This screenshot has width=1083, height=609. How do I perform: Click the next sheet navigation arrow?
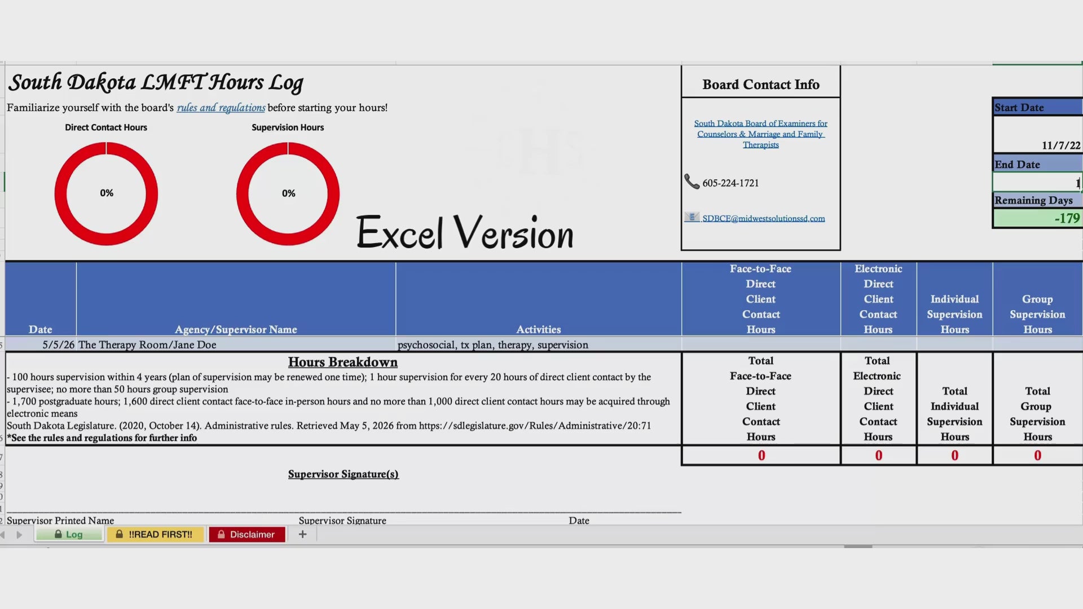point(19,535)
